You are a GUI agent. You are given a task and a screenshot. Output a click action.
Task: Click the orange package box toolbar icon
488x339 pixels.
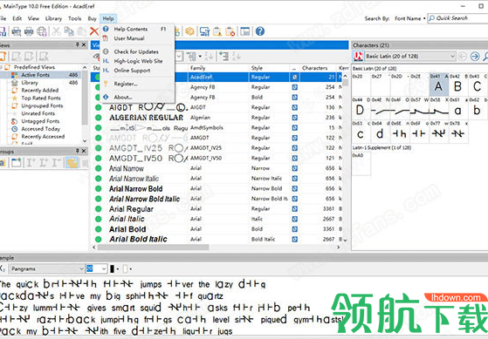pos(189,31)
